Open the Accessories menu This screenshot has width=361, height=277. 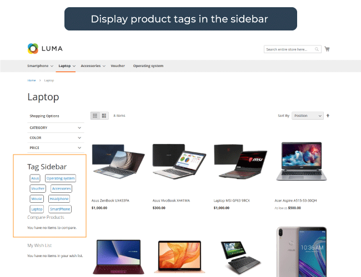point(93,66)
